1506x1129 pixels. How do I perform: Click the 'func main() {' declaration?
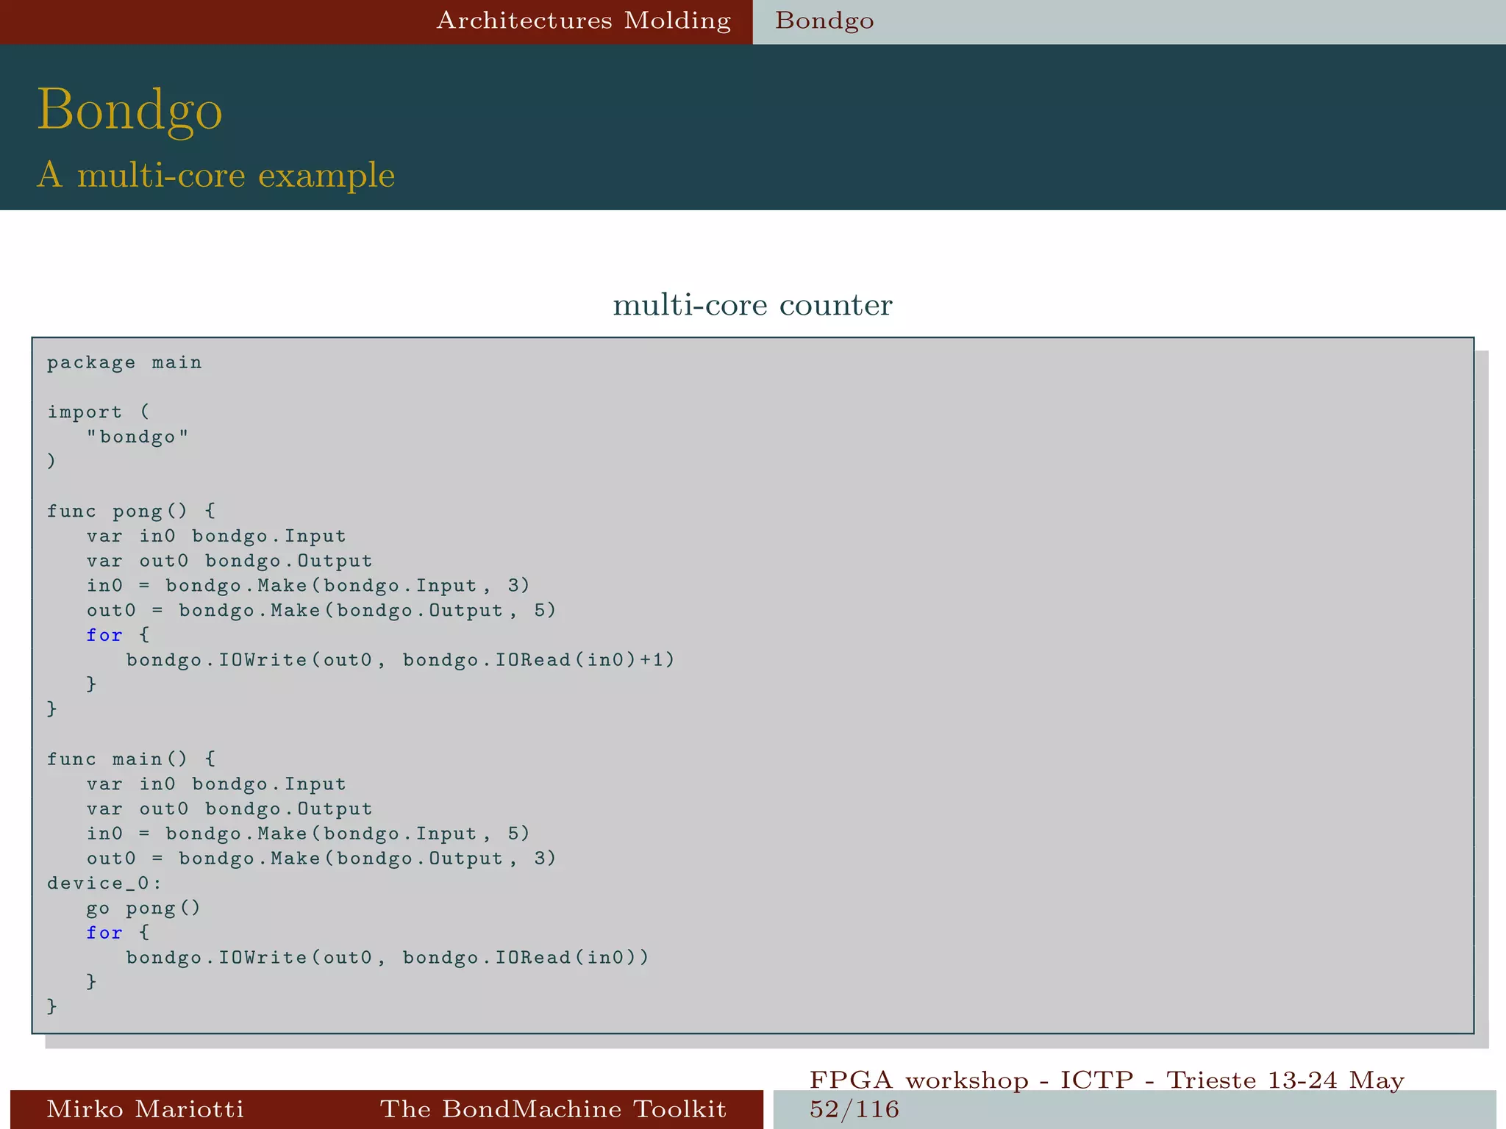coord(131,759)
